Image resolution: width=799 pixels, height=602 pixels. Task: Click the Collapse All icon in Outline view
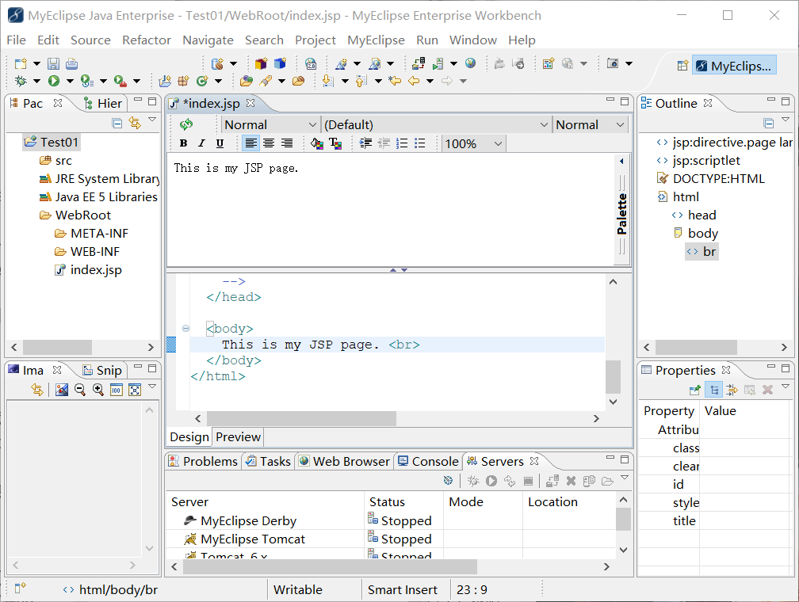(x=769, y=123)
